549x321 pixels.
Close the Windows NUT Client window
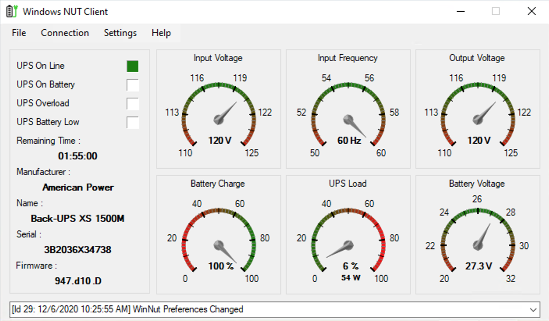click(531, 11)
